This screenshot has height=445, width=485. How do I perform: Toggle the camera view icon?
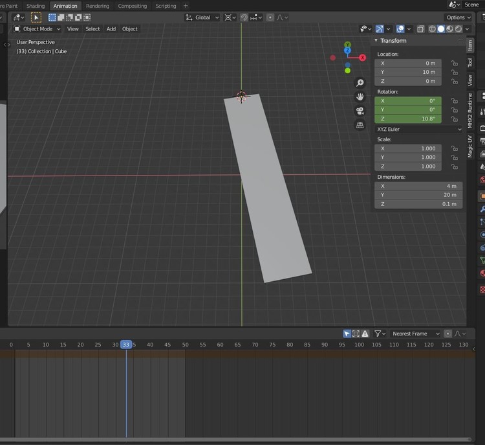360,111
